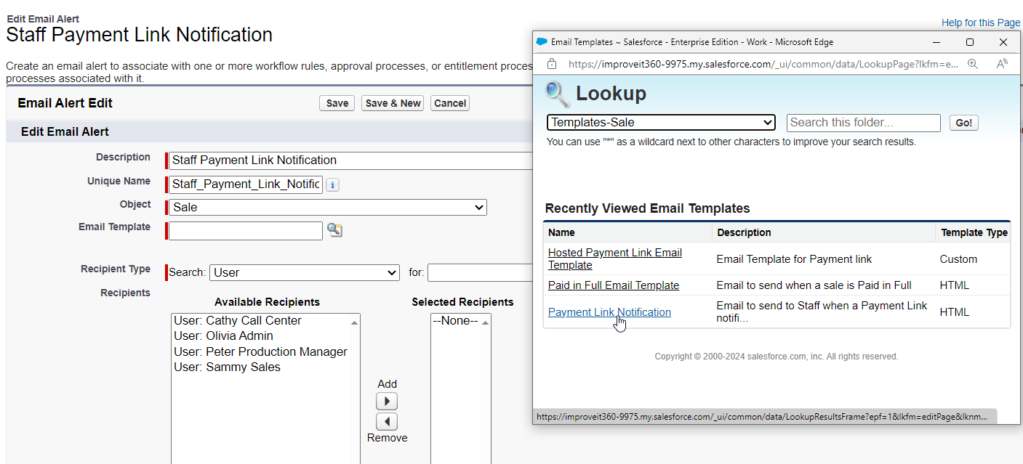Image resolution: width=1023 pixels, height=464 pixels.
Task: Select the Payment Link Notification template link
Action: pos(609,312)
